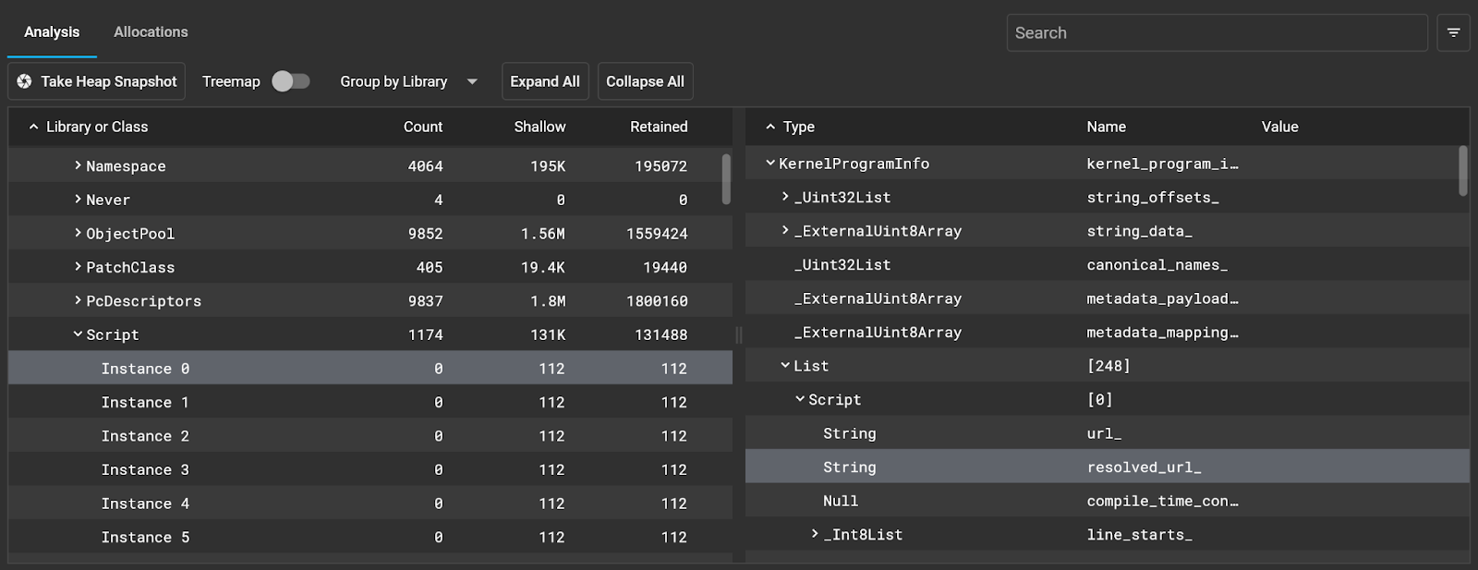Select Instance 3 in the Script list

pyautogui.click(x=145, y=469)
